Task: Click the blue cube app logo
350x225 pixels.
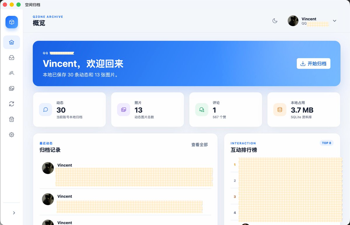Action: click(12, 22)
